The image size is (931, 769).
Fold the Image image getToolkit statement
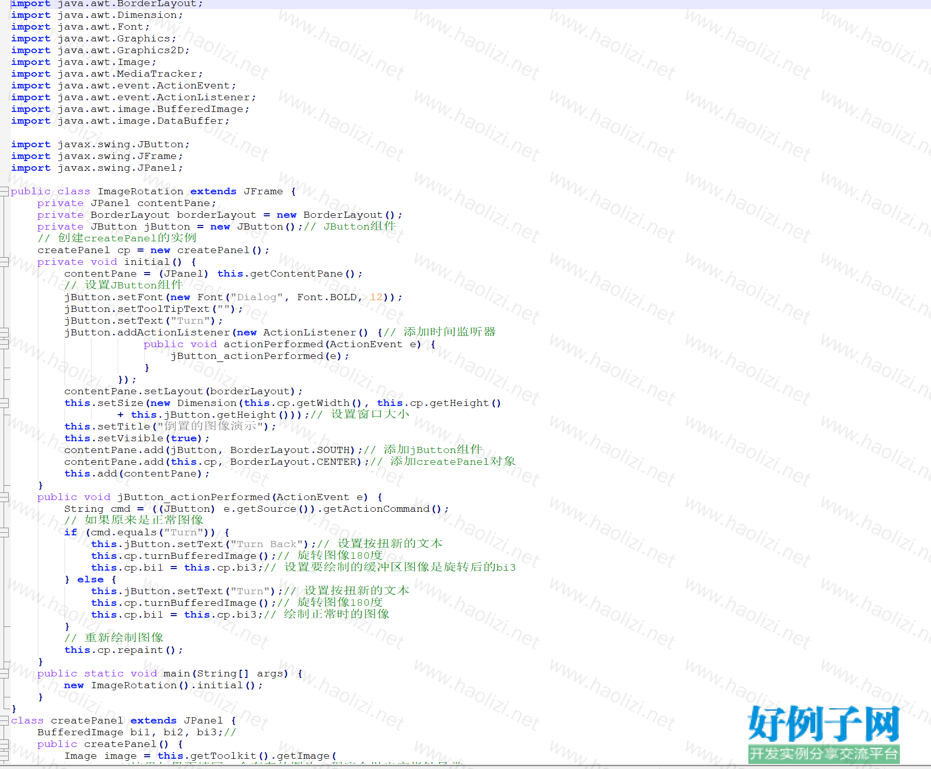4,756
